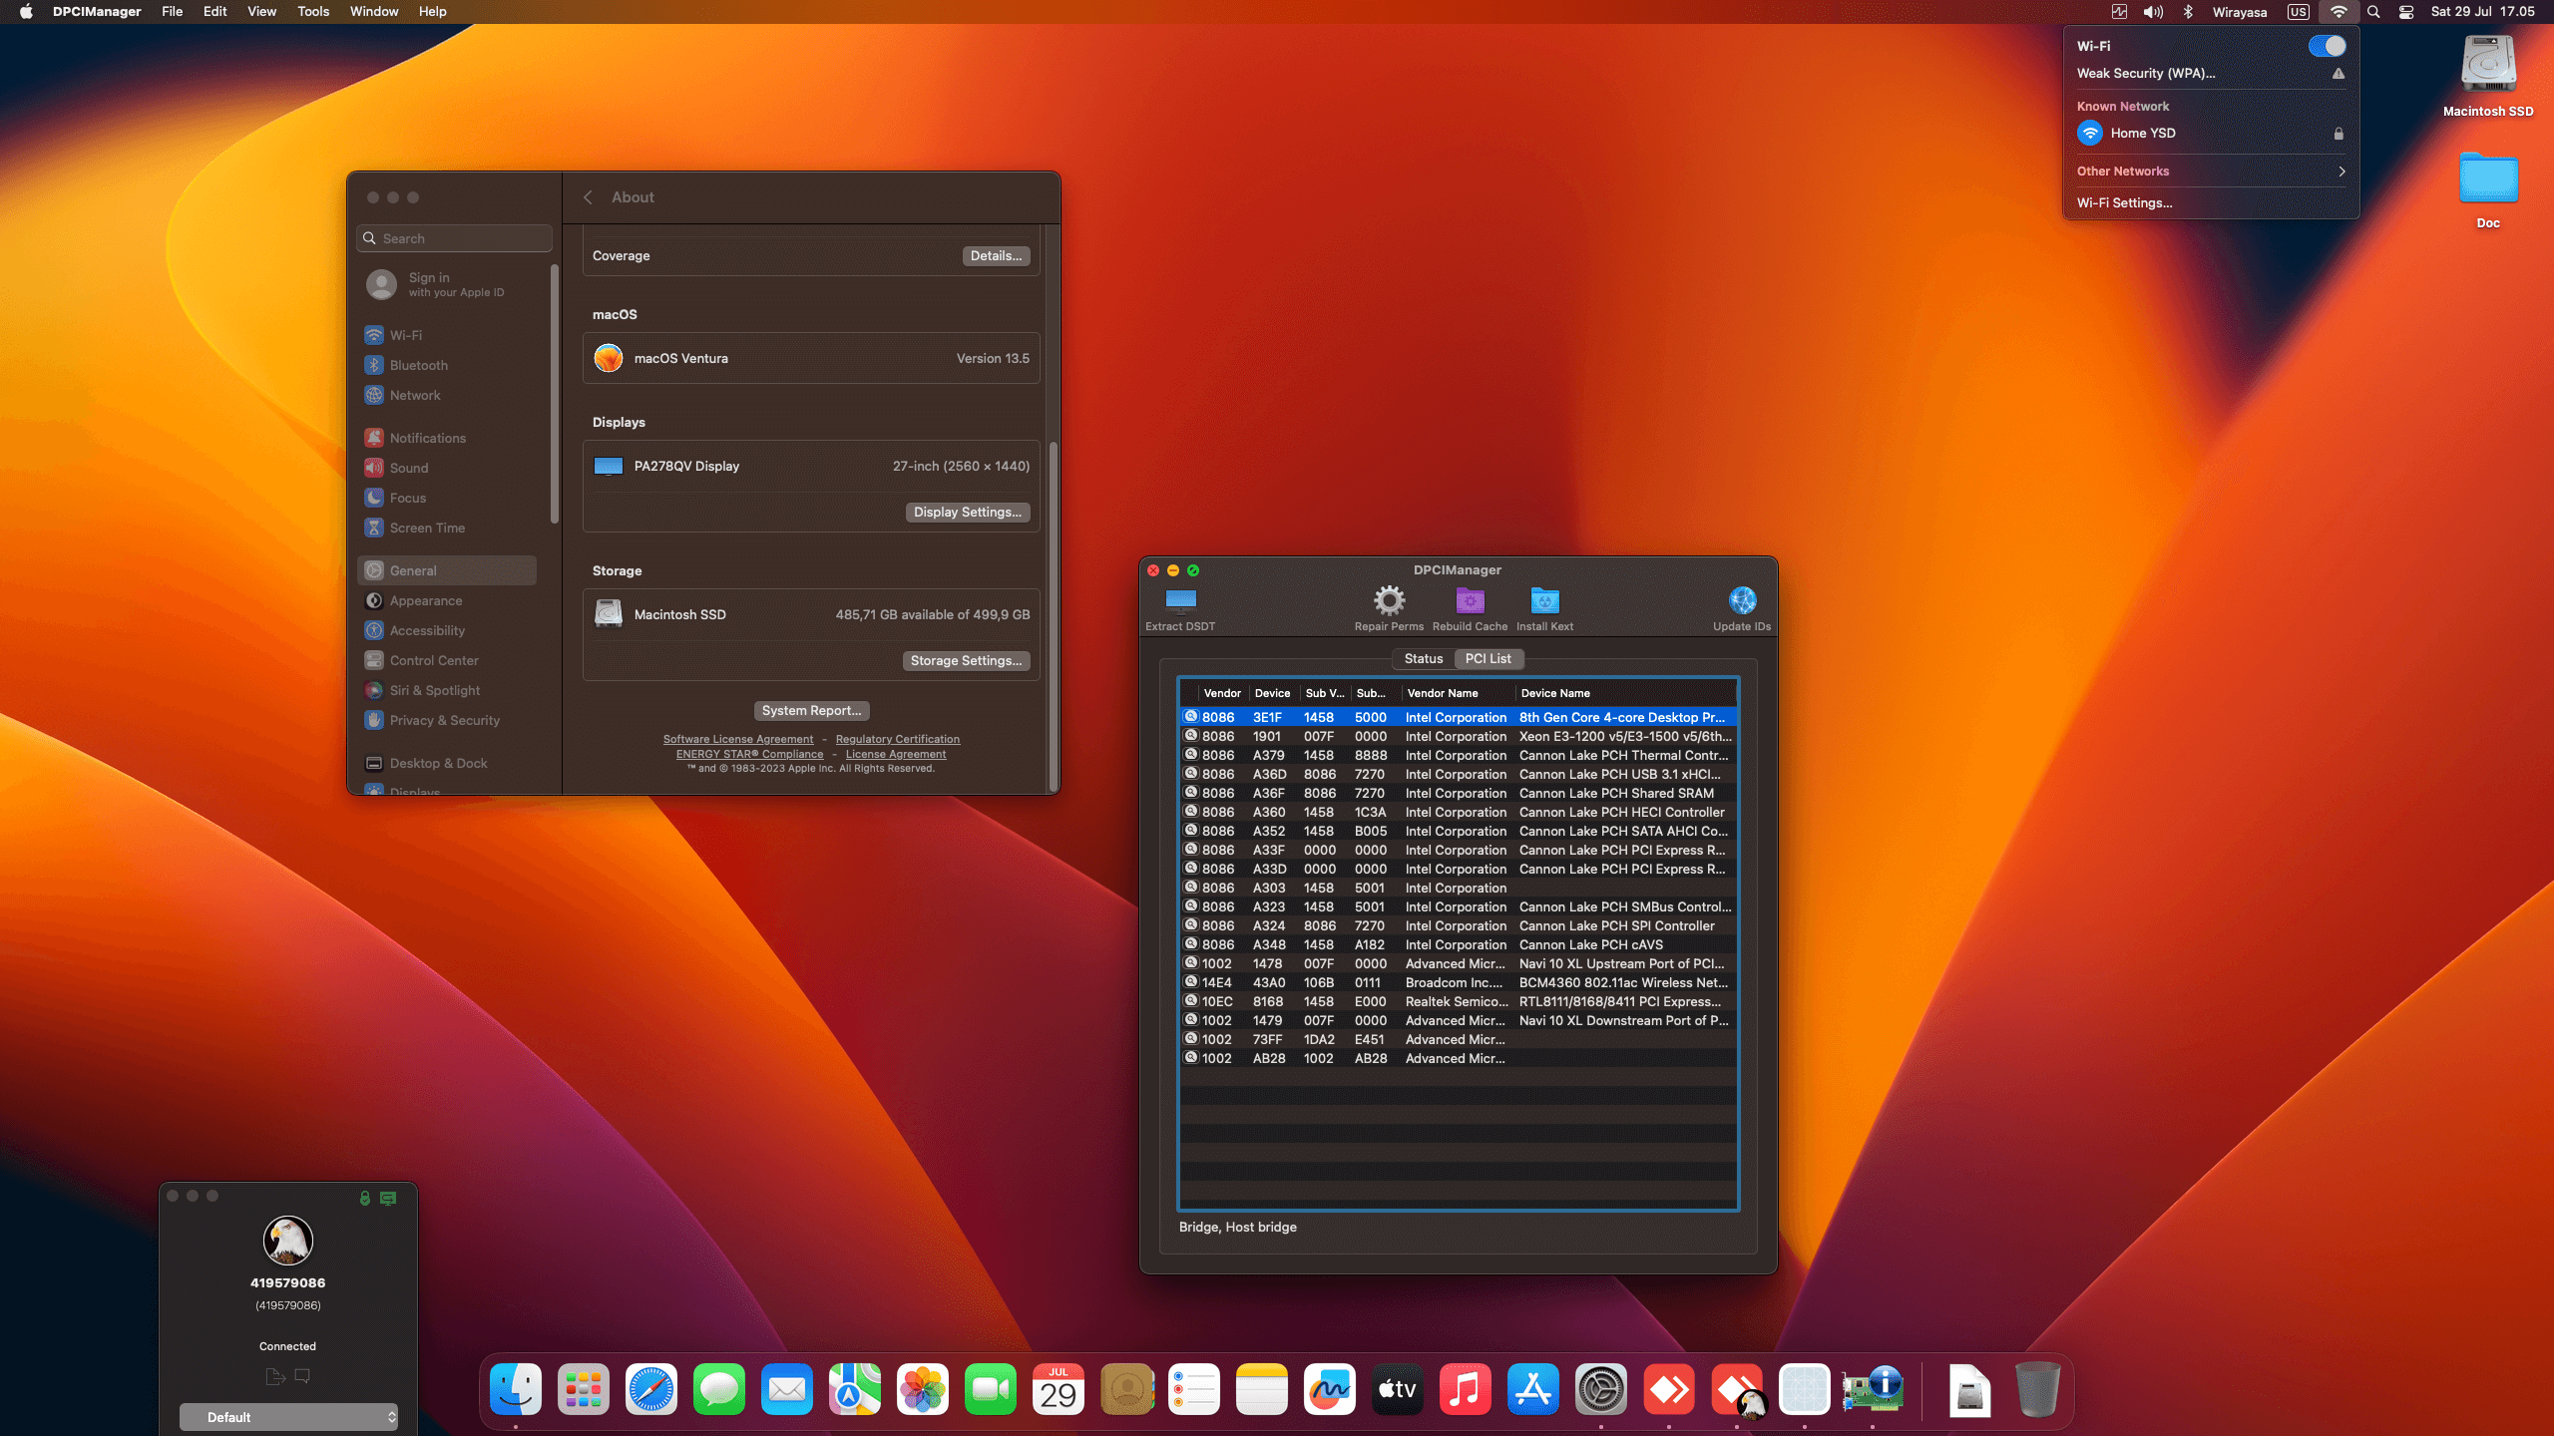Expand Other Networks in Wi-Fi menu

[x=2211, y=171]
